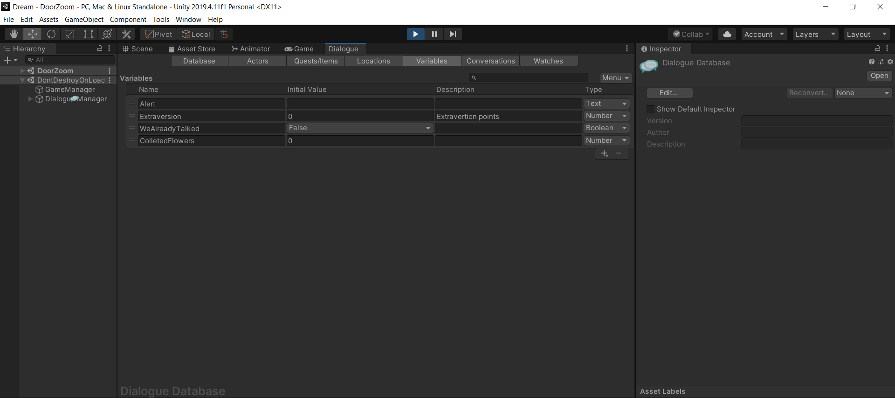Image resolution: width=895 pixels, height=398 pixels.
Task: Open Dialogue window options menu
Action: 627,49
